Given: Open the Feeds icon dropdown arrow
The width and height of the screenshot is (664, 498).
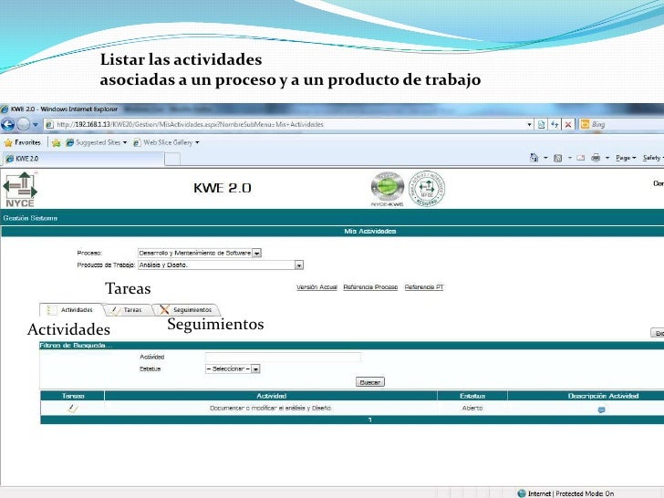Looking at the screenshot, I should (x=569, y=158).
